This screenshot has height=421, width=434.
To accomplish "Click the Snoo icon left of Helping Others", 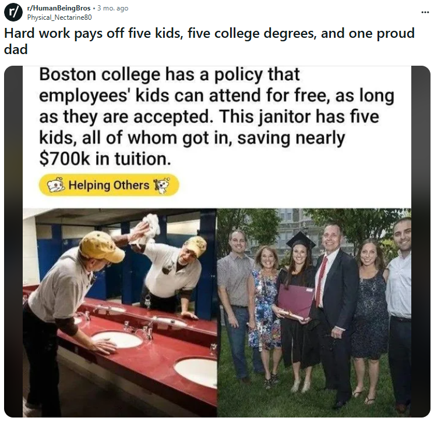I will (56, 185).
